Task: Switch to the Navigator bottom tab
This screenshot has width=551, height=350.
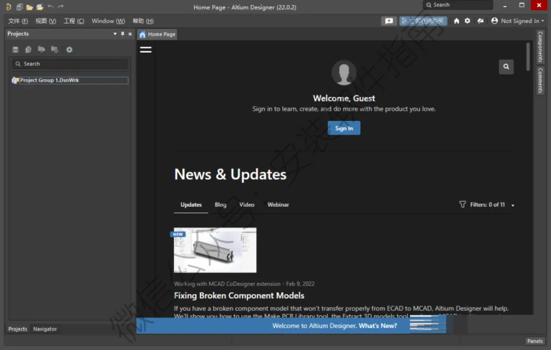Action: pyautogui.click(x=45, y=329)
